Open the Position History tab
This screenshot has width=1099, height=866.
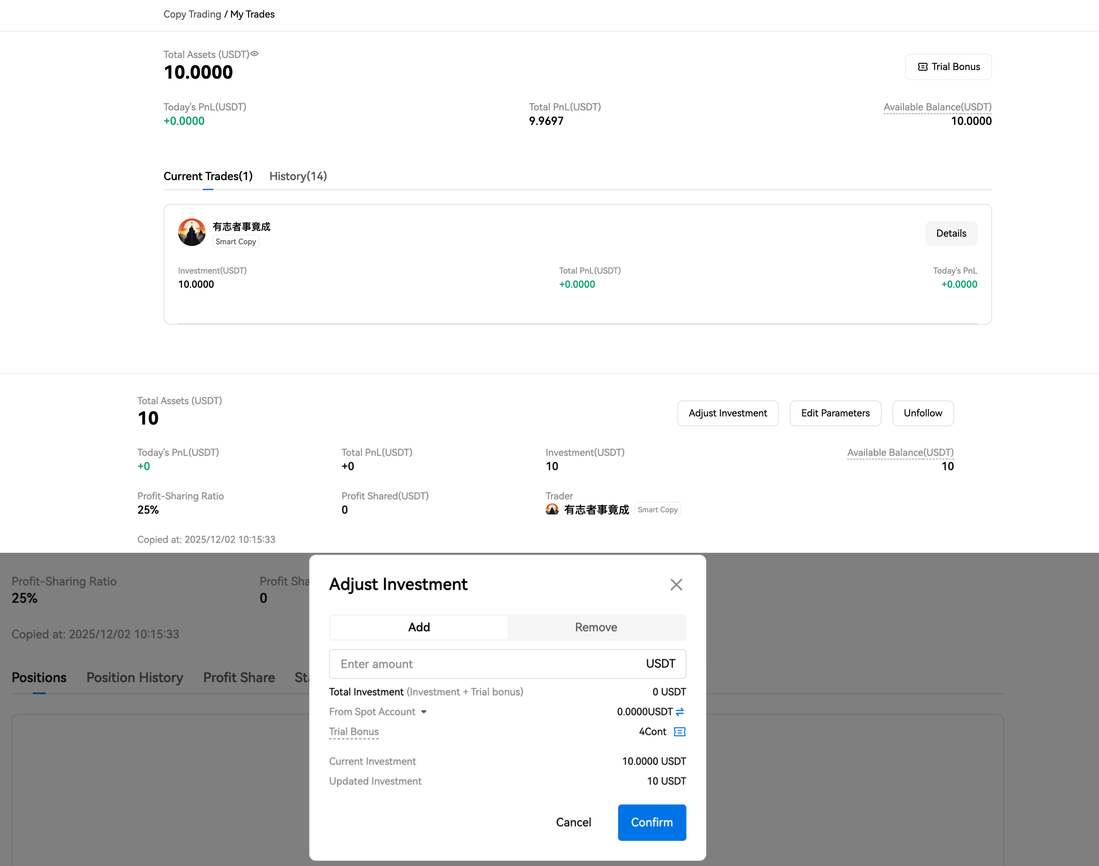134,677
